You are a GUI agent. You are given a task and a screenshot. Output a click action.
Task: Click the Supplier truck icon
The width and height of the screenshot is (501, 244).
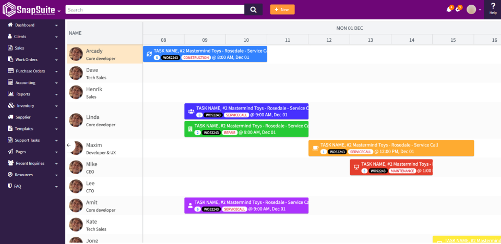click(x=10, y=117)
